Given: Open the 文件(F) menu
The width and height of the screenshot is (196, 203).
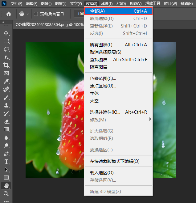Looking at the screenshot, I should (x=16, y=4).
